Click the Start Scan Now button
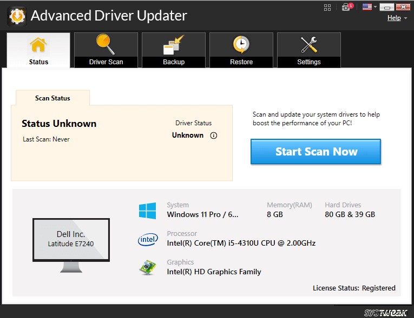The height and width of the screenshot is (318, 414). point(316,152)
